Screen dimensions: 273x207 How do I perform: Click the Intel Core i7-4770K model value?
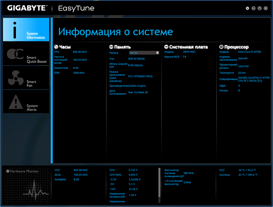click(250, 52)
